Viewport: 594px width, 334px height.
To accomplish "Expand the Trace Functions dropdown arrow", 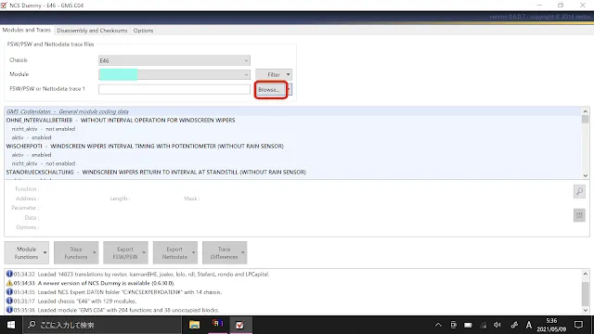I will pyautogui.click(x=95, y=252).
